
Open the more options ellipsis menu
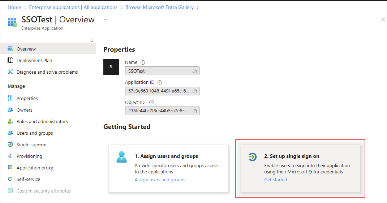106,20
